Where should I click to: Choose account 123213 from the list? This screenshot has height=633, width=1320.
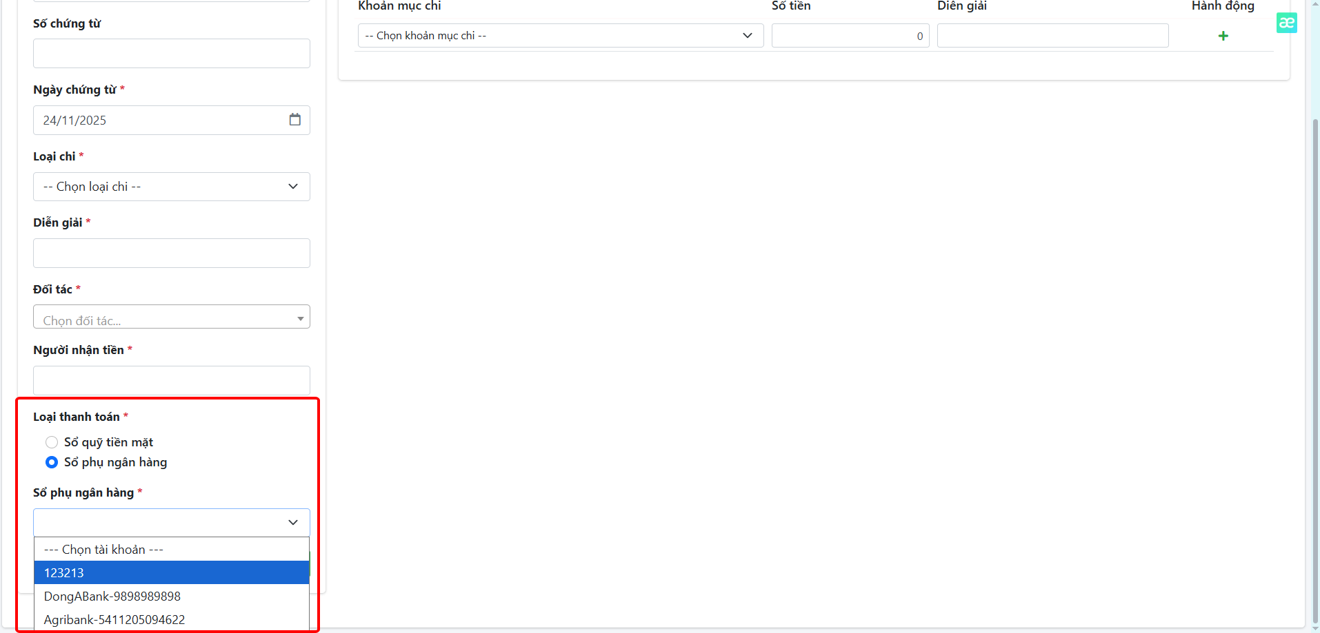pos(171,573)
